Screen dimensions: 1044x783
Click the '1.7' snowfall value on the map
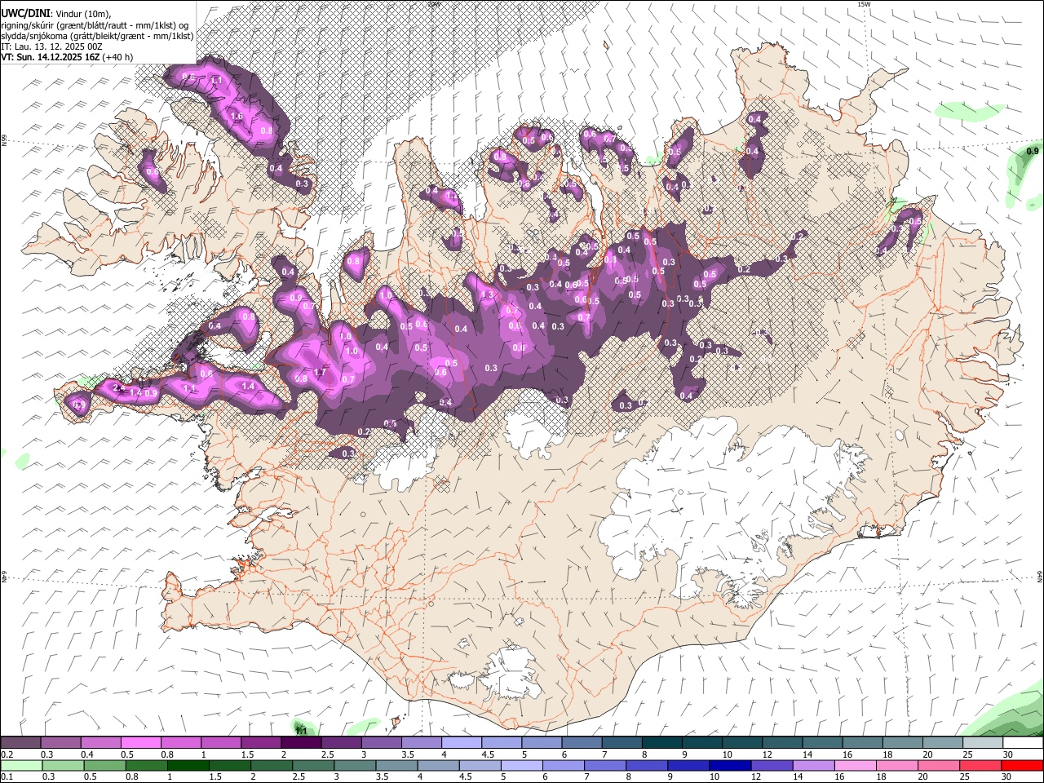(320, 373)
